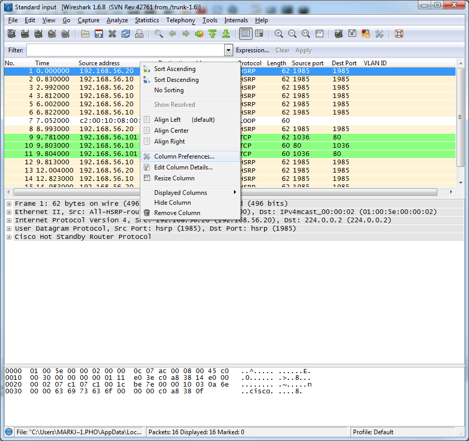
Task: Open Wireshark preferences from toolbar
Action: pyautogui.click(x=379, y=34)
